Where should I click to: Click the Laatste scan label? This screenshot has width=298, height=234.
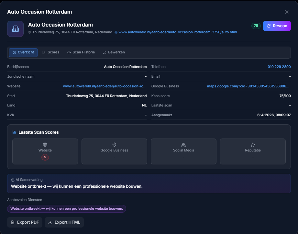click(162, 105)
